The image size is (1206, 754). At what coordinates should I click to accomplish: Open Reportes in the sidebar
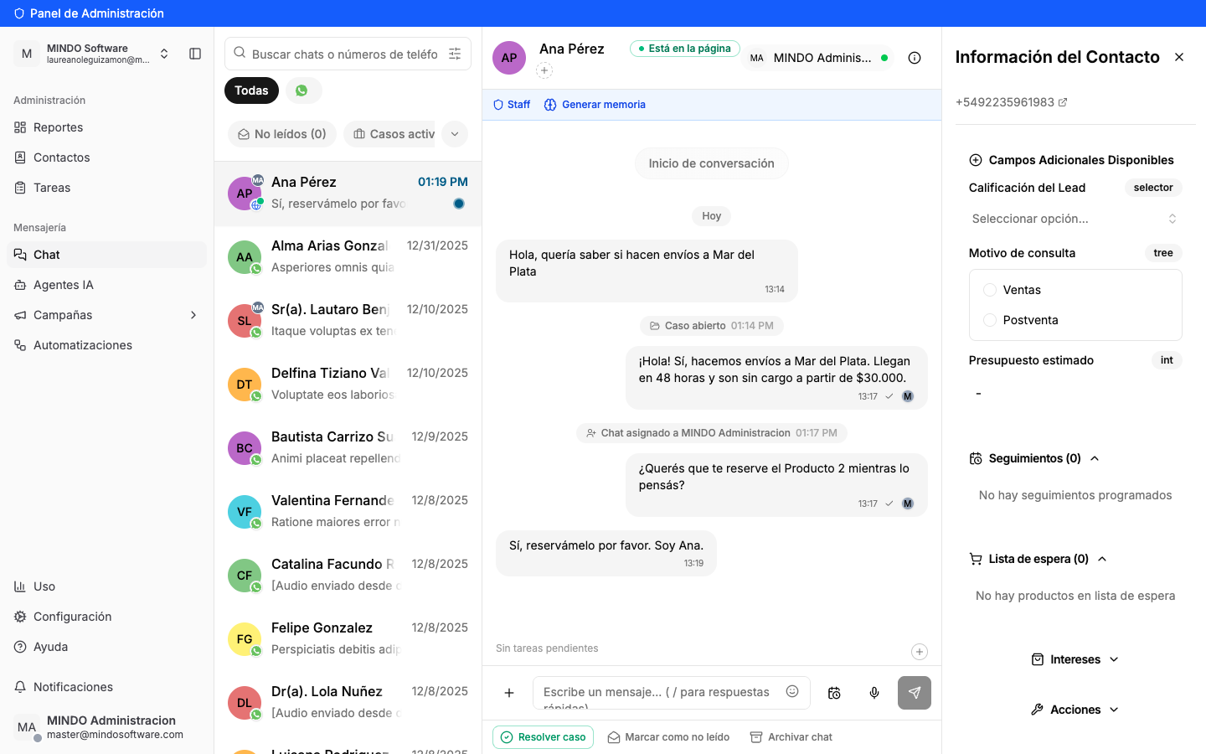coord(107,127)
